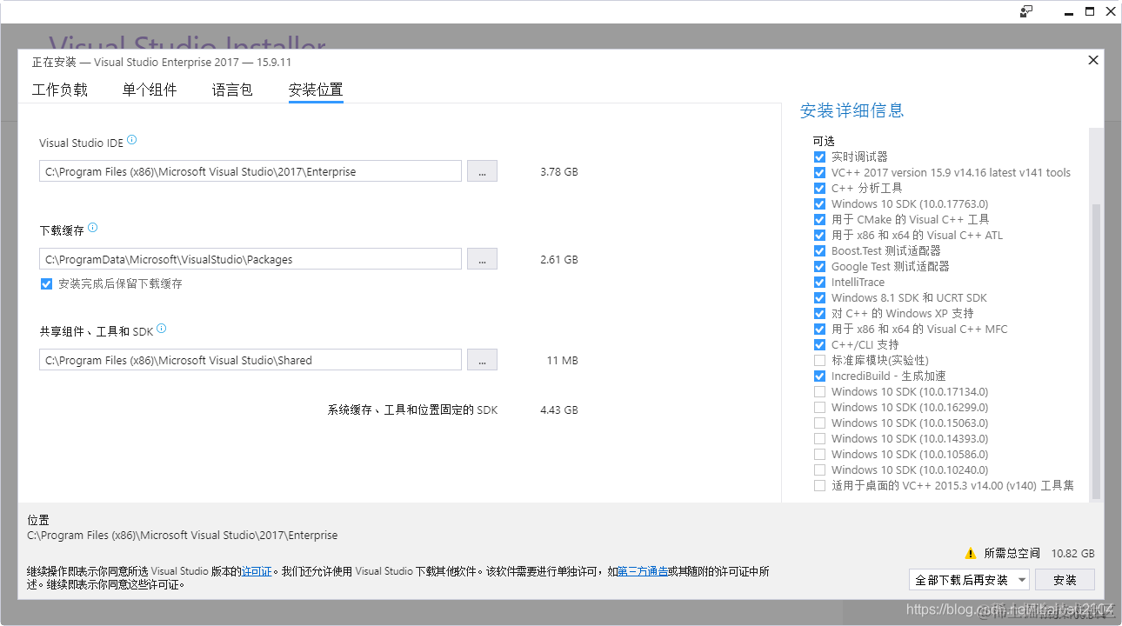The image size is (1122, 626).
Task: Uncheck the C++/CLI 支持 checkbox
Action: coord(819,344)
